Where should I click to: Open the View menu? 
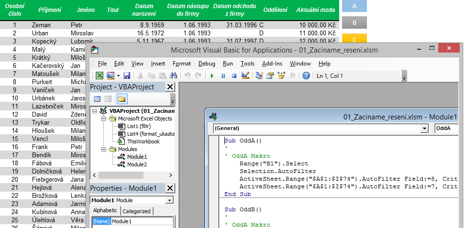click(x=137, y=64)
